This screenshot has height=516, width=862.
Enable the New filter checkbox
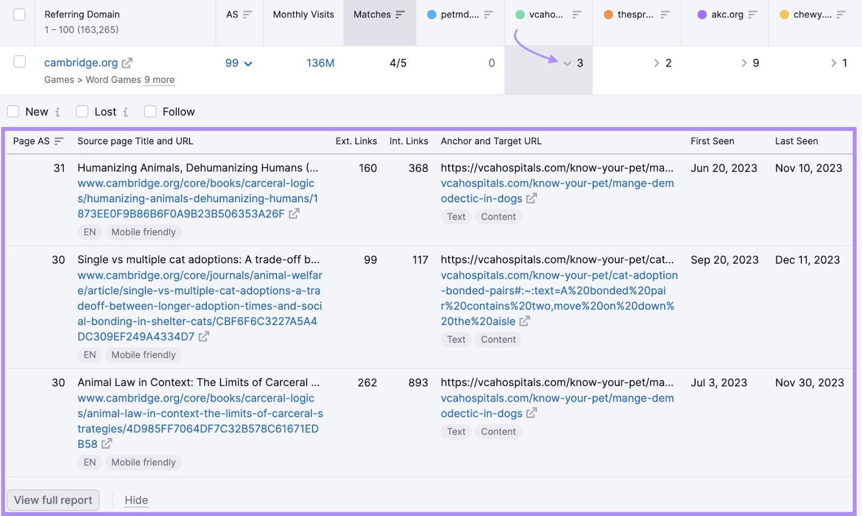pos(13,111)
